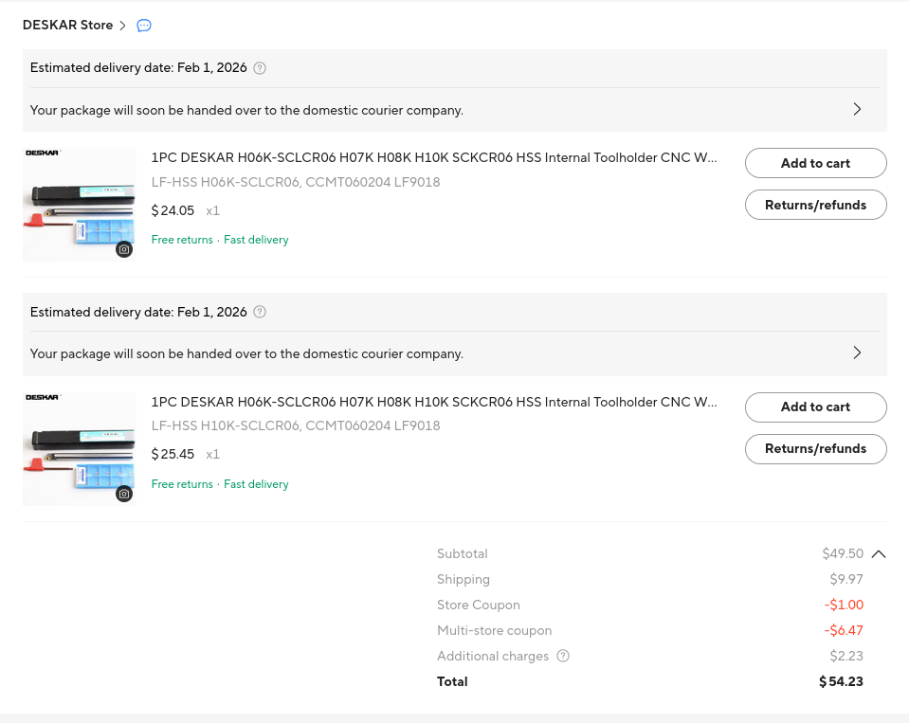Click the Store Coupon -$1.00 amount
909x723 pixels.
coord(844,605)
